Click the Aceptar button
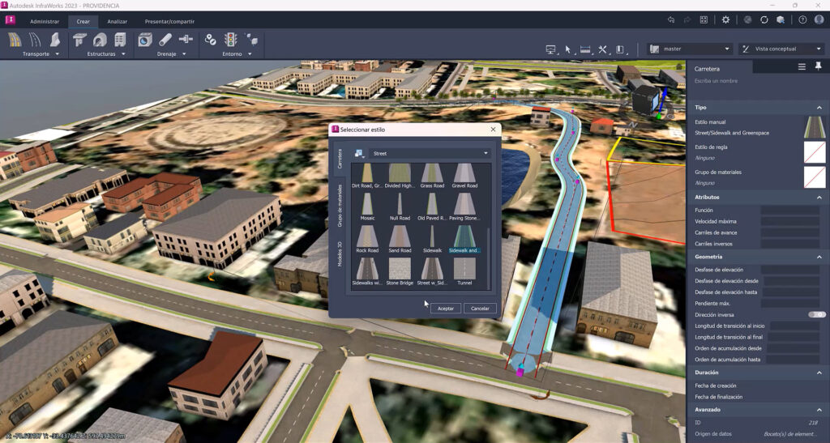This screenshot has width=830, height=443. coord(446,309)
